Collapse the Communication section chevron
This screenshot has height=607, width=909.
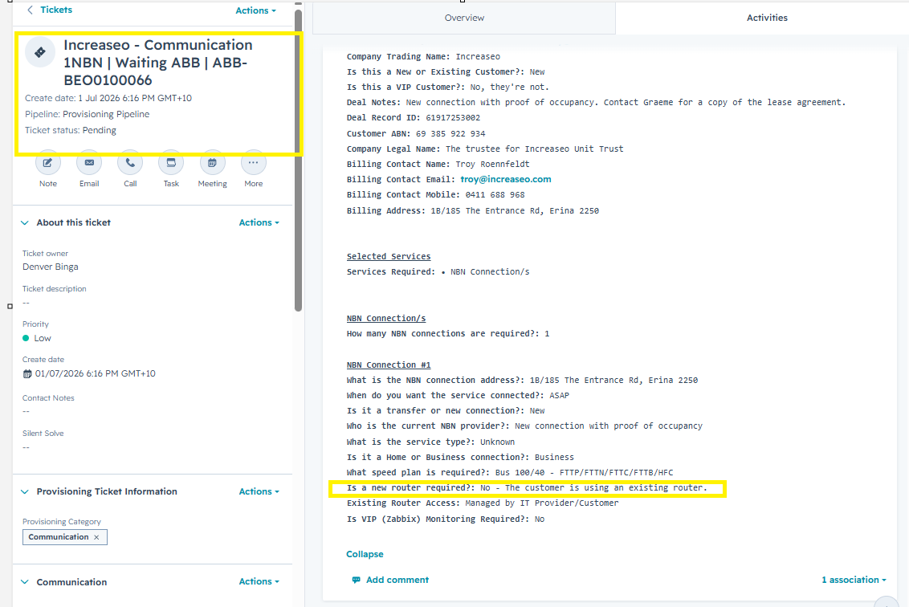click(x=25, y=582)
